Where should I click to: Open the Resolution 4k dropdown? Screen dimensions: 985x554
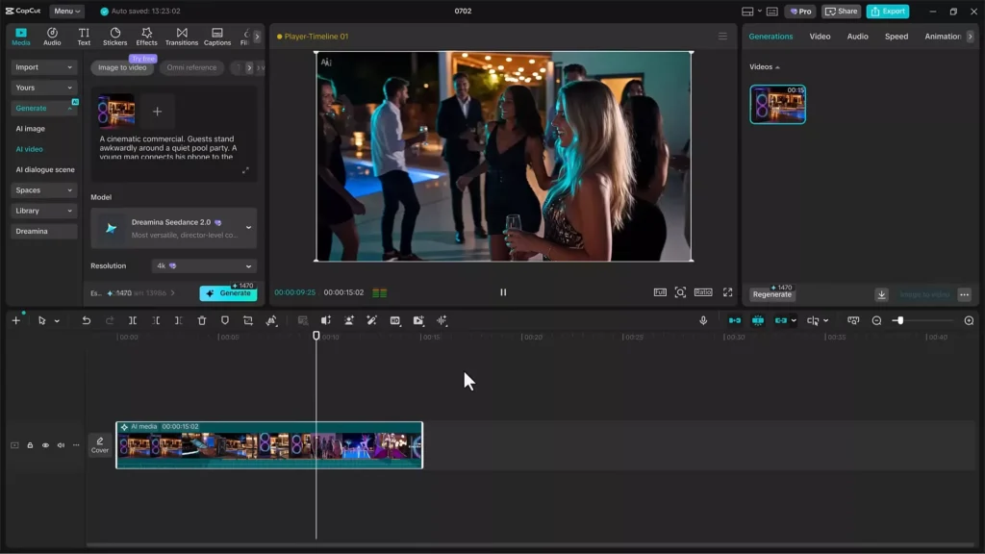click(204, 265)
